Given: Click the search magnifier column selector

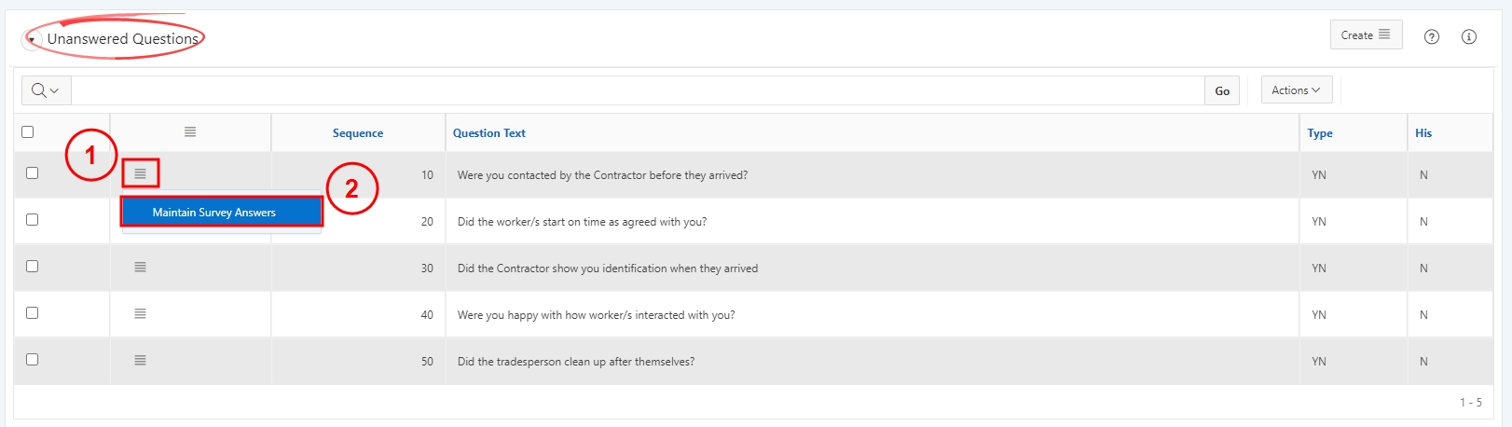Looking at the screenshot, I should (45, 90).
